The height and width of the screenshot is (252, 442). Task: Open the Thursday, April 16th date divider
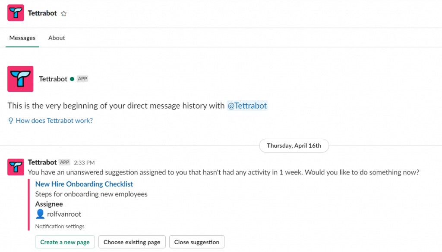click(294, 146)
